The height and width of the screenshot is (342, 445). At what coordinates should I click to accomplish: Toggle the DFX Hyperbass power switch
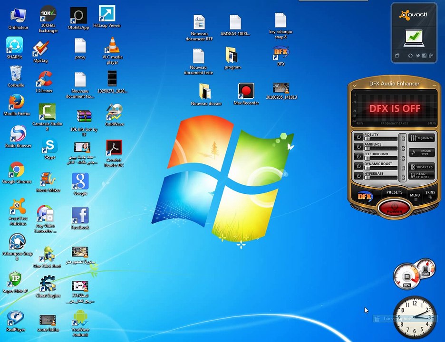(358, 176)
